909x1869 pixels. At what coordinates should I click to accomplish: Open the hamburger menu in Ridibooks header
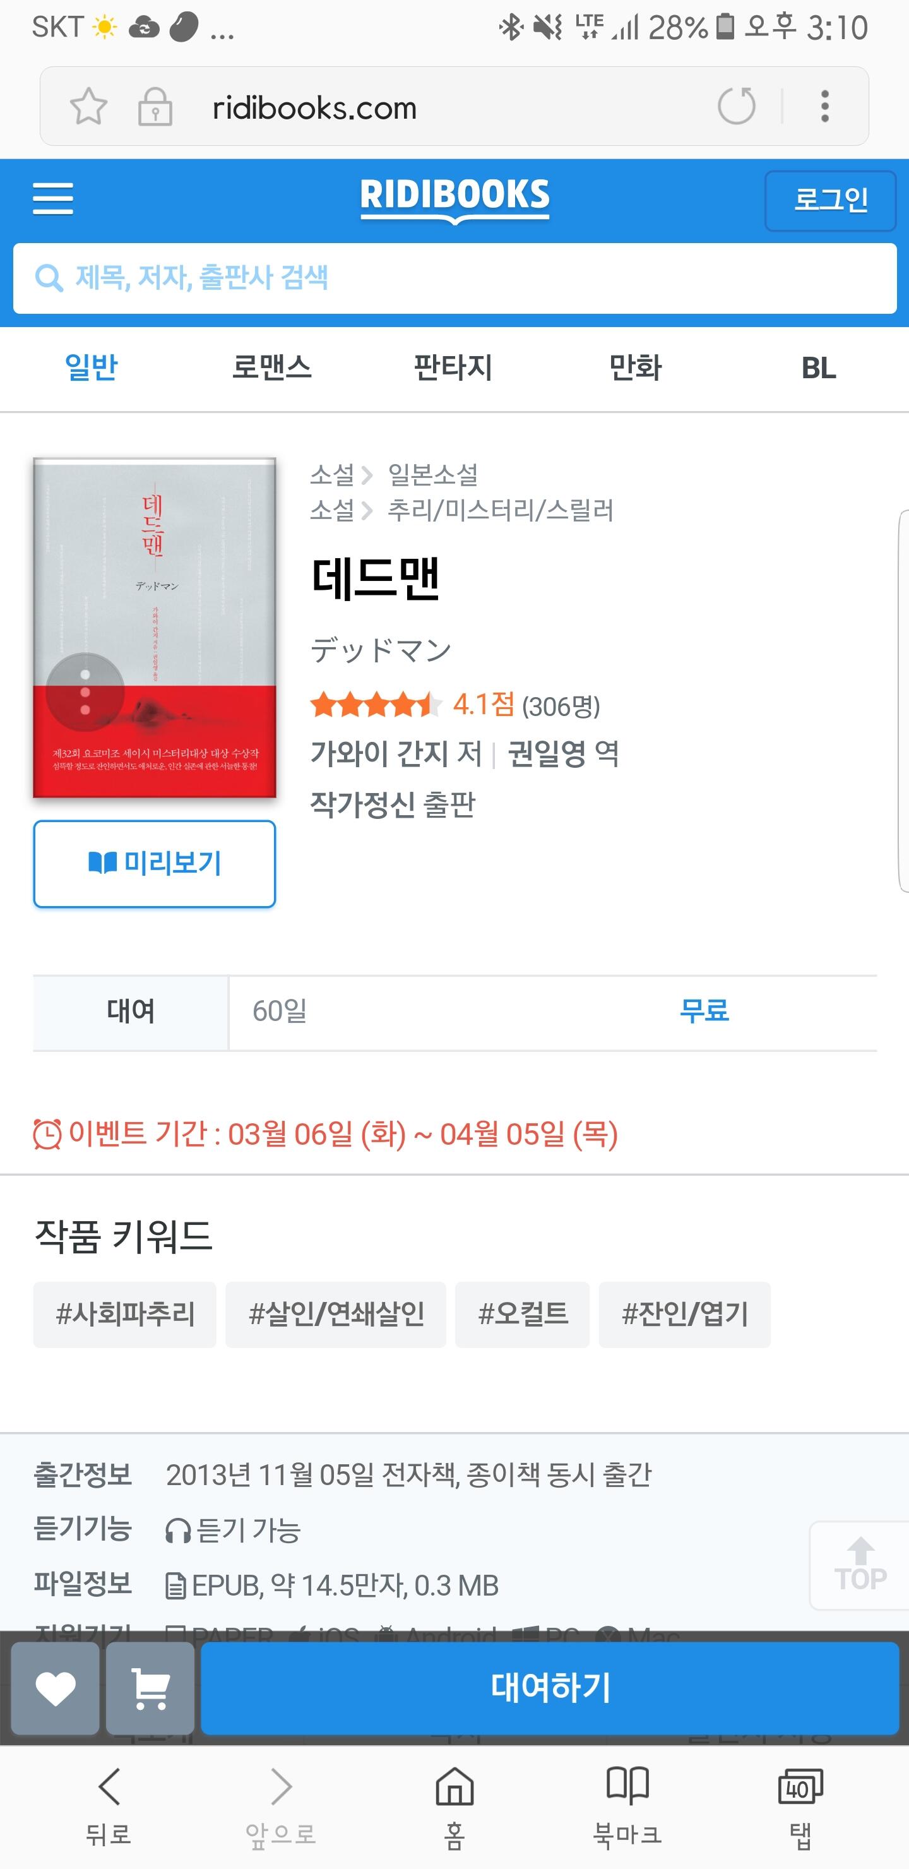coord(53,199)
